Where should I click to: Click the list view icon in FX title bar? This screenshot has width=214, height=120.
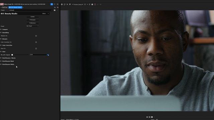pos(55,4)
